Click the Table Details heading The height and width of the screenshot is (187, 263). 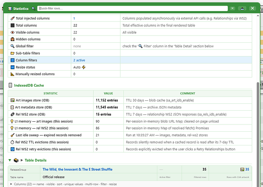tap(35, 160)
